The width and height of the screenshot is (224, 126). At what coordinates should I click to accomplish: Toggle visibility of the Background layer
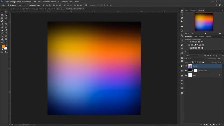point(186,75)
